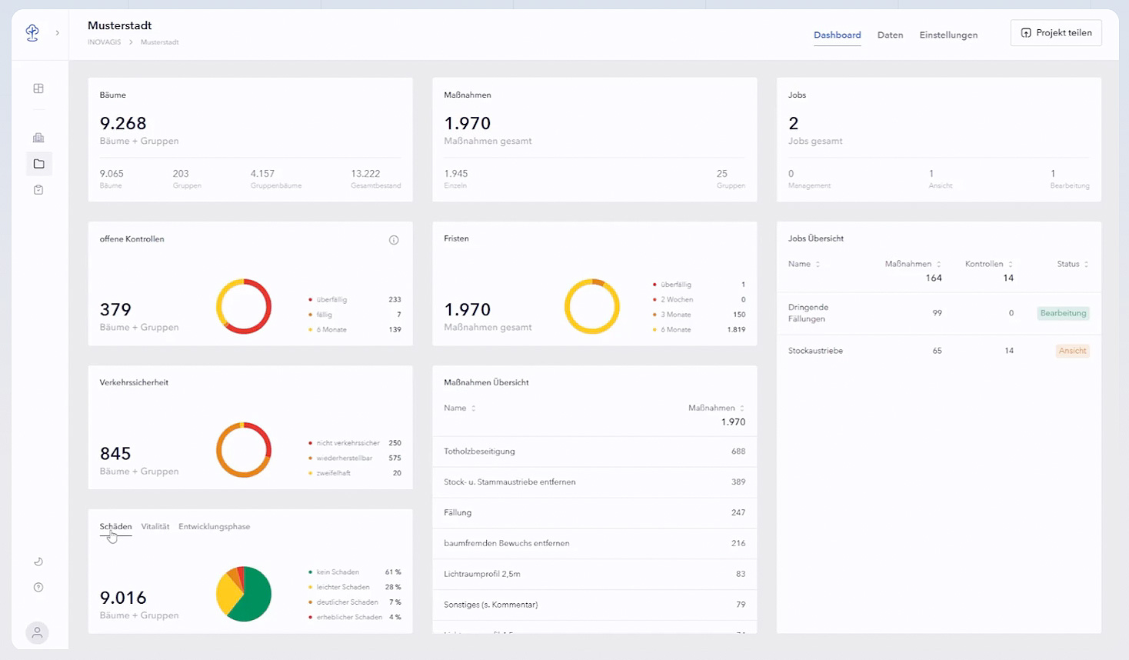This screenshot has height=660, width=1129.
Task: Sort Maßnahmen Übersicht by the Name column
Action: 459,408
